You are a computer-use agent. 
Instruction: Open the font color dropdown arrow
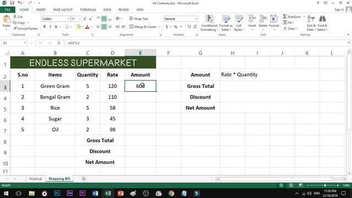tap(92, 27)
